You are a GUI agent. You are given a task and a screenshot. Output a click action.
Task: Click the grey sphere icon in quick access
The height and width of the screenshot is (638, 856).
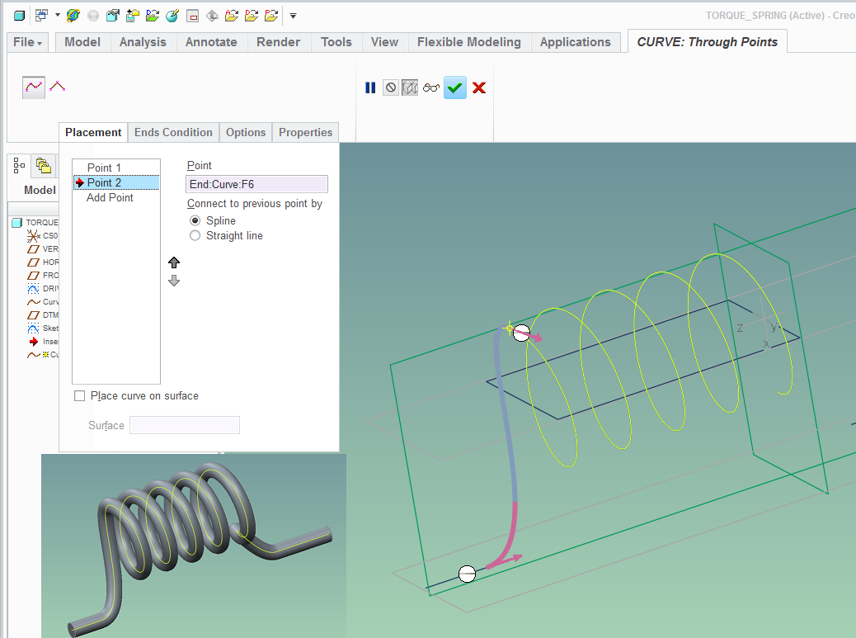pos(93,16)
